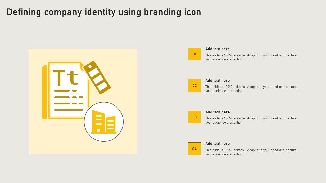326x183 pixels.
Task: Click the description paragraph under item 01
Action: click(251, 57)
